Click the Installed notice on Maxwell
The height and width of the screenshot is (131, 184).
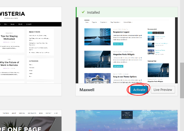(127, 12)
